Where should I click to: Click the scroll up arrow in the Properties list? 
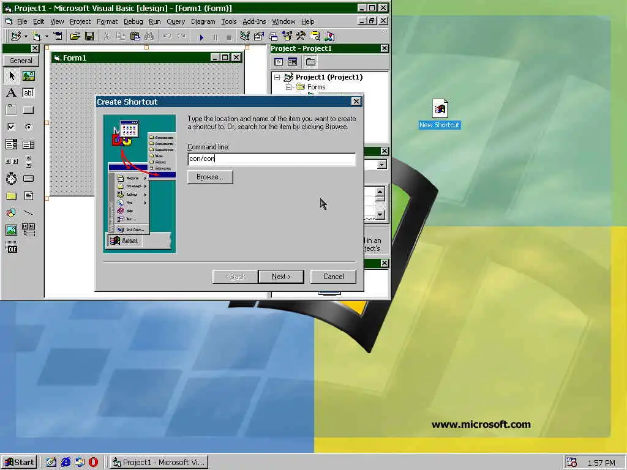tap(380, 192)
